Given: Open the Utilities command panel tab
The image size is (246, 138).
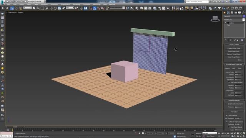Looking at the screenshot, I should [243, 13].
